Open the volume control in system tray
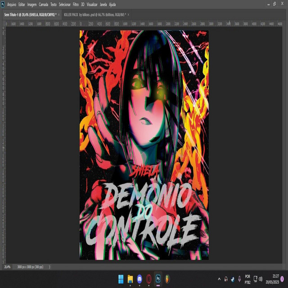288x288 pixels. coord(261,279)
